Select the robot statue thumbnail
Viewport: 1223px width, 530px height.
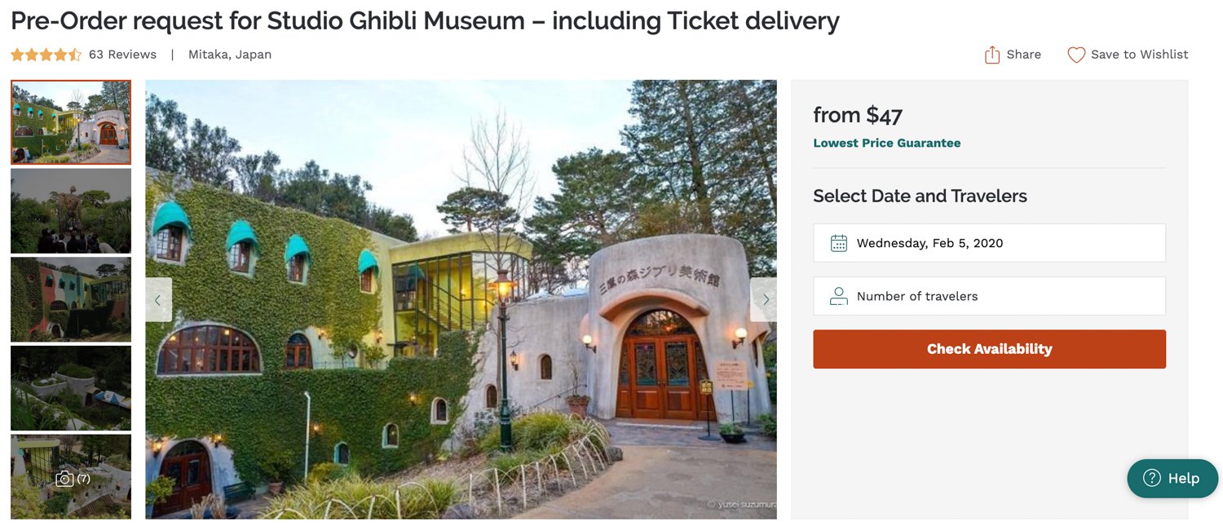[x=70, y=210]
